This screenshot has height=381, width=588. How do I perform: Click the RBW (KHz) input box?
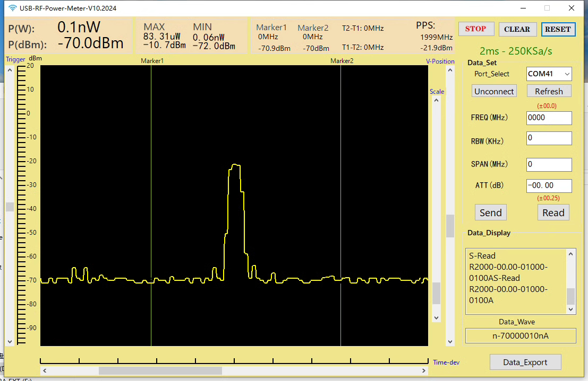[549, 138]
